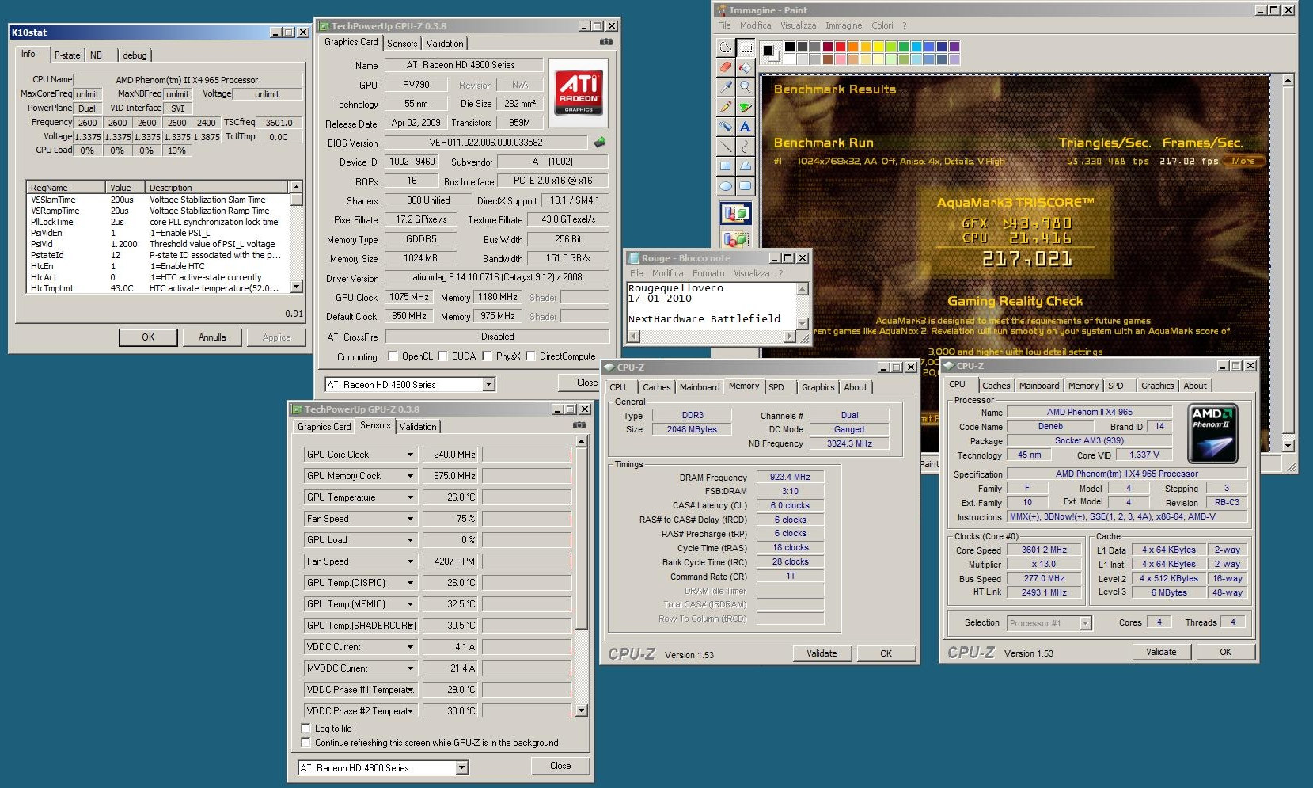1313x788 pixels.
Task: Activate the Magnifier tool in Paint
Action: [746, 87]
